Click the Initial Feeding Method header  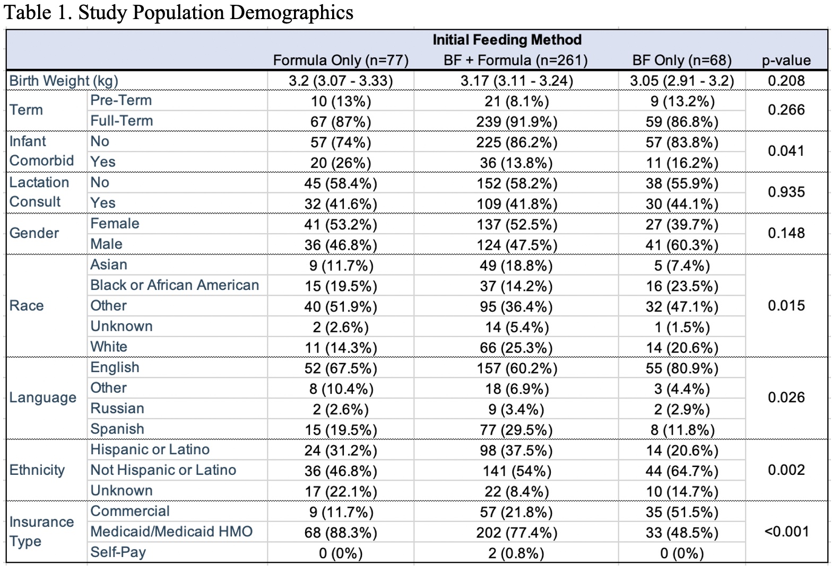tap(507, 40)
